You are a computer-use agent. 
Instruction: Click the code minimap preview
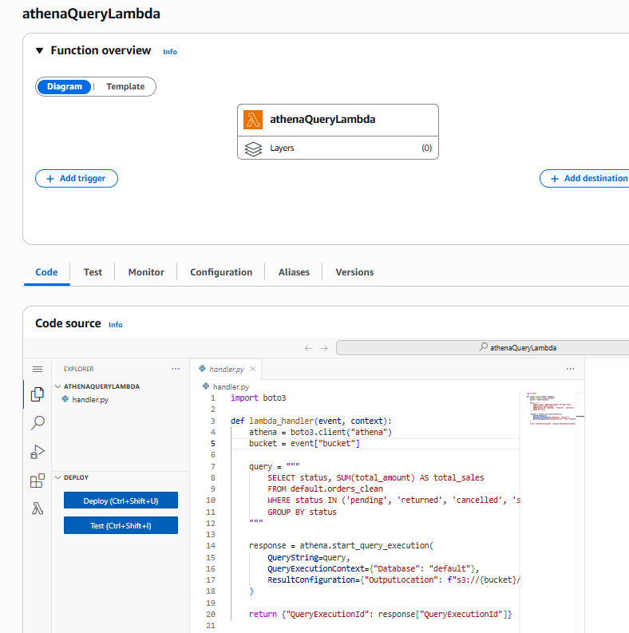552,408
